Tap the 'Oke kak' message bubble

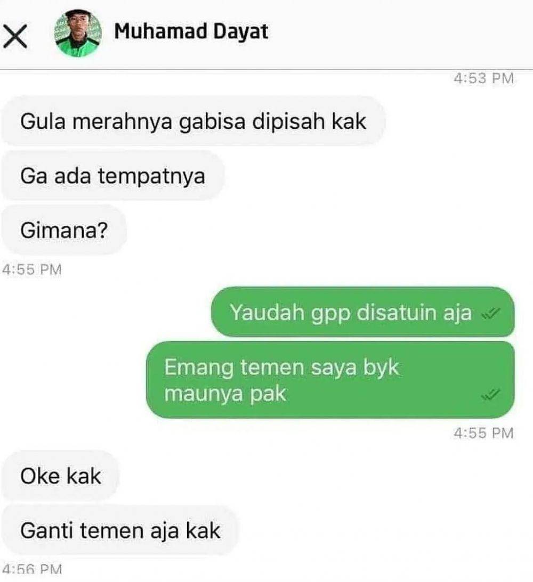60,476
